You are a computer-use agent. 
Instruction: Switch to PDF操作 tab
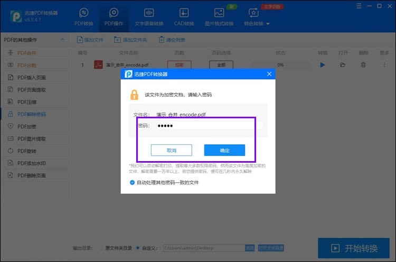pos(114,17)
